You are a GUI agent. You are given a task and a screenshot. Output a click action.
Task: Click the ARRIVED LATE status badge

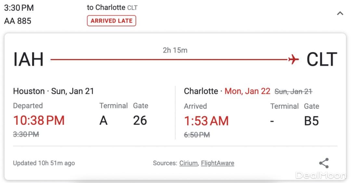coord(111,21)
